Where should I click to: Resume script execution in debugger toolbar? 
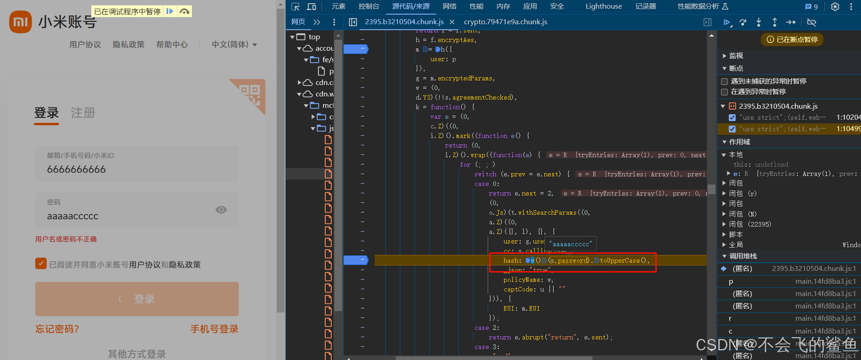(x=727, y=22)
